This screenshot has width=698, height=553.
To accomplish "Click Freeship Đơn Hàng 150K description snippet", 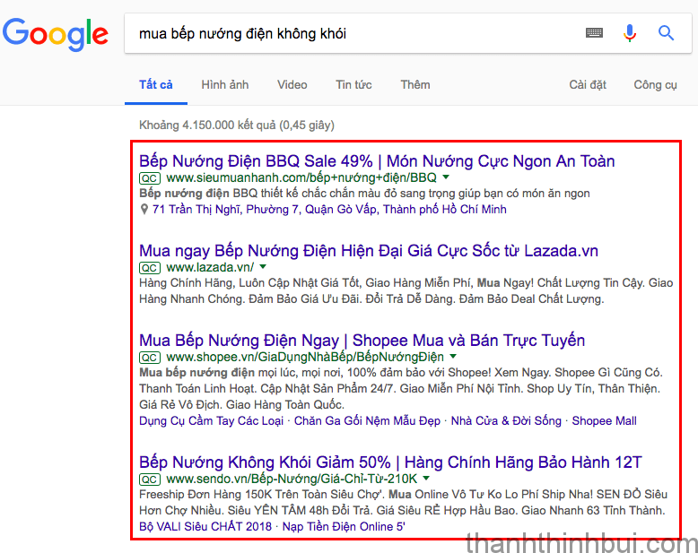I will pos(404,502).
